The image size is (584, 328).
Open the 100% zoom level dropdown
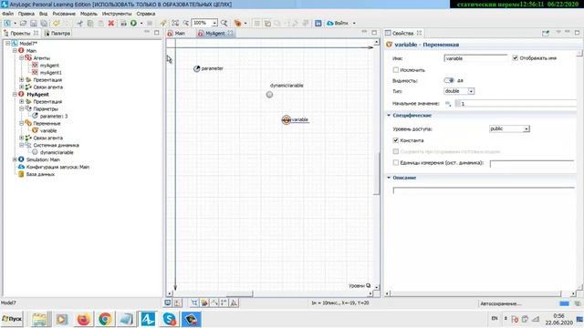(214, 23)
